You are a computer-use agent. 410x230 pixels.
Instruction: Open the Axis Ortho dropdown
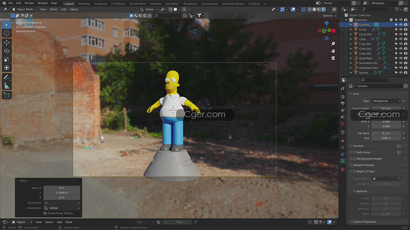click(62, 203)
